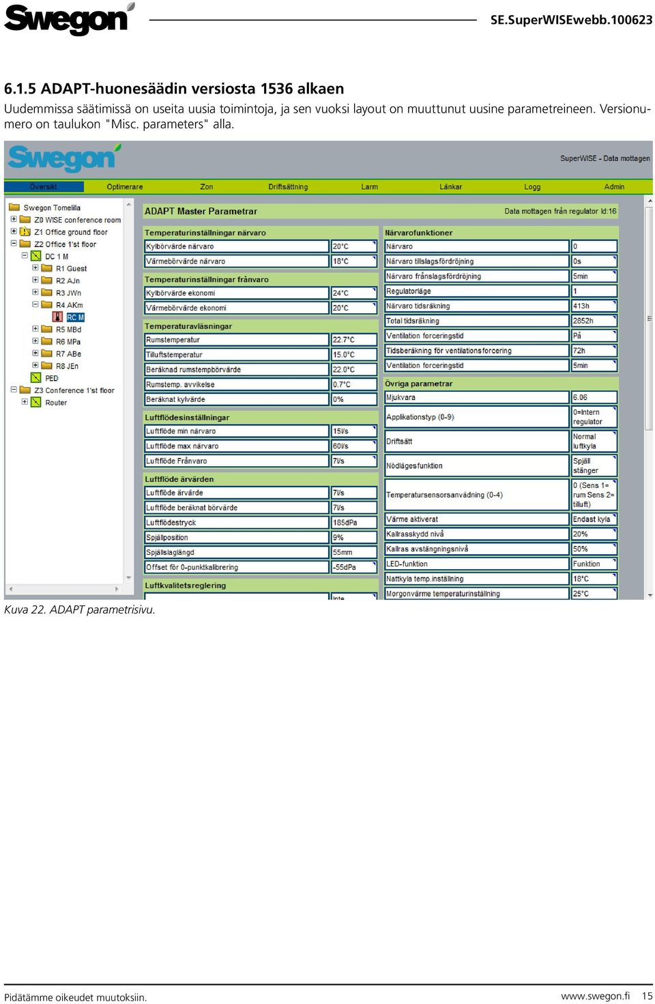Click the Z0 WISE conference room folder icon
This screenshot has width=655, height=1004.
[25, 220]
